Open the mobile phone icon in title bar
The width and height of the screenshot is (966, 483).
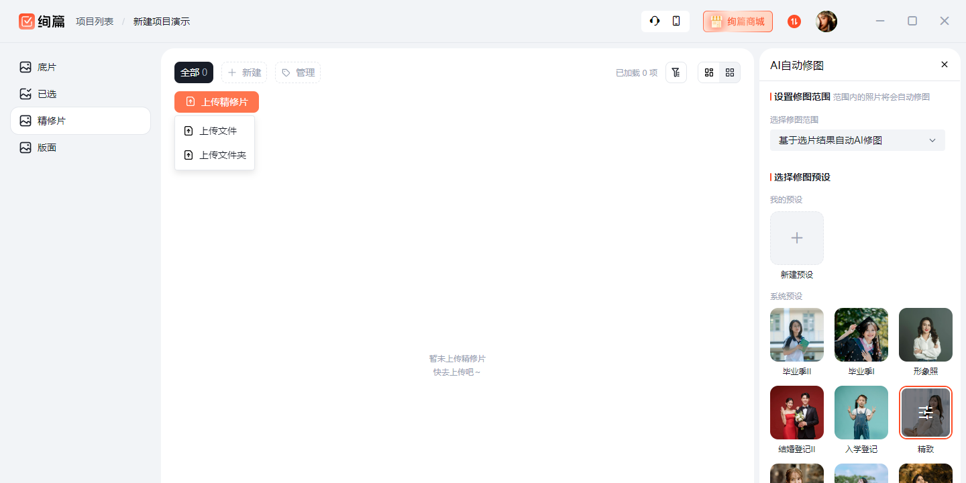point(676,21)
